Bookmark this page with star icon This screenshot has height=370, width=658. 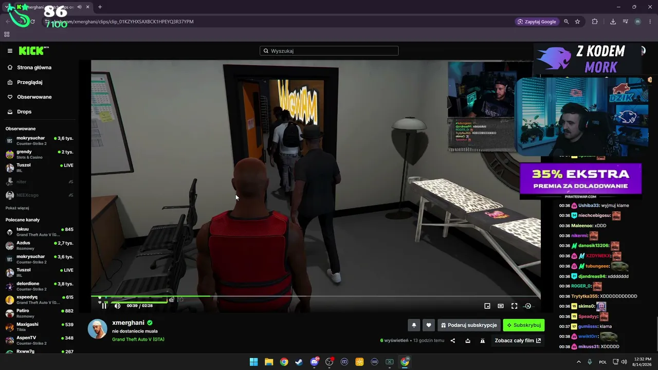[577, 22]
